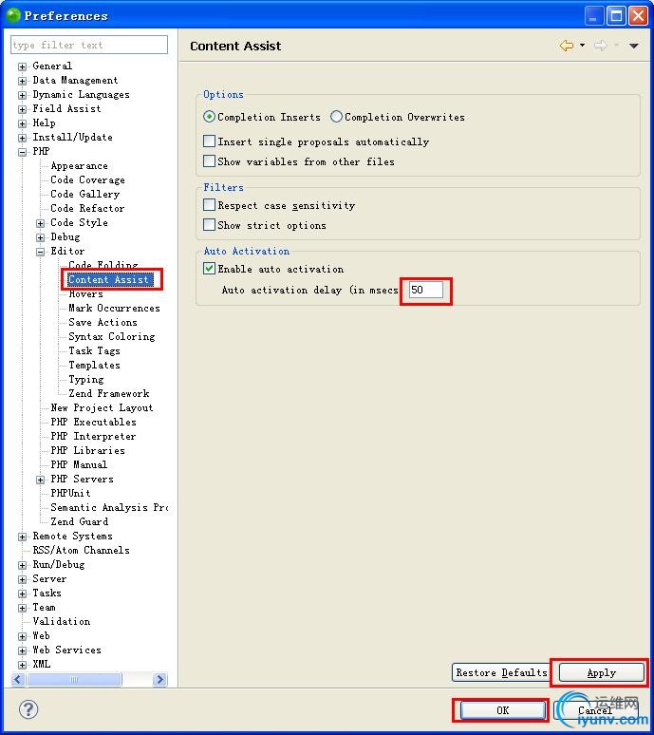This screenshot has width=654, height=735.
Task: Expand the Code Style node
Action: [x=40, y=223]
